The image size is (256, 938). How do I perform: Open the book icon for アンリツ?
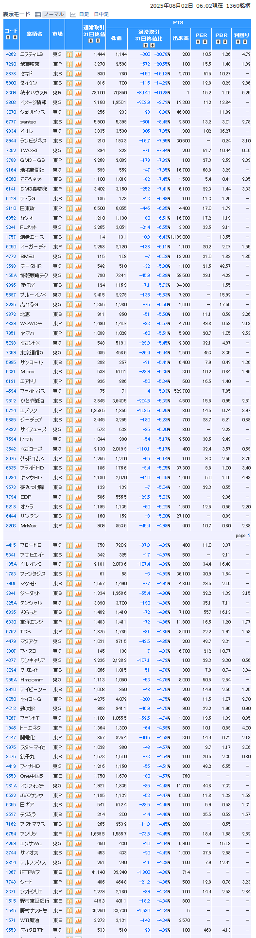pos(69,834)
